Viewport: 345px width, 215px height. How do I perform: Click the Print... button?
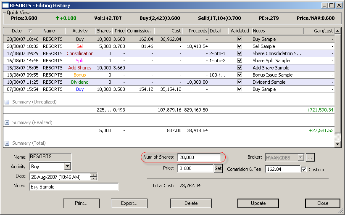click(x=81, y=203)
